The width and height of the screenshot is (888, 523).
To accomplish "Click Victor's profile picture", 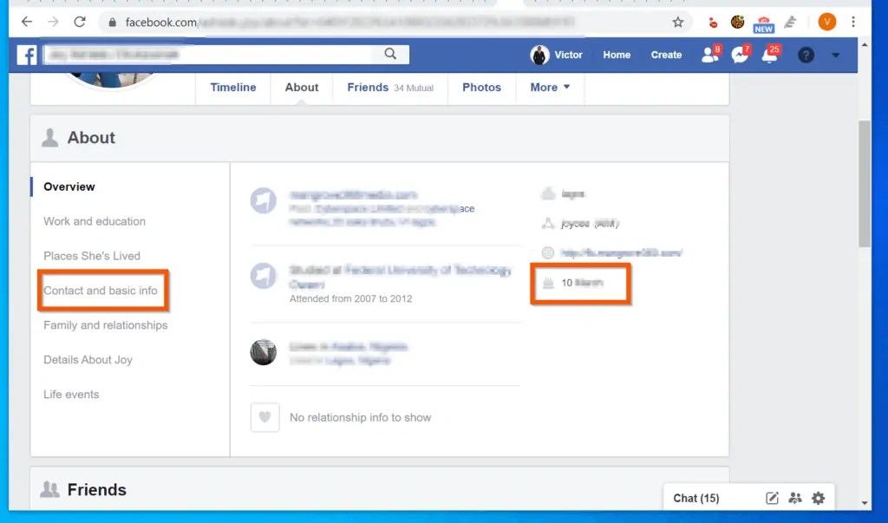I will point(539,55).
